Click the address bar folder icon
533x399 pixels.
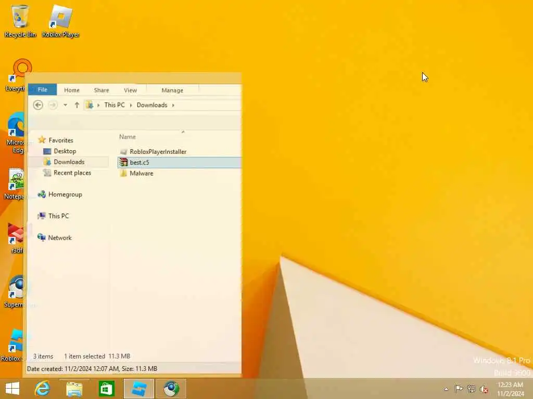(x=90, y=105)
